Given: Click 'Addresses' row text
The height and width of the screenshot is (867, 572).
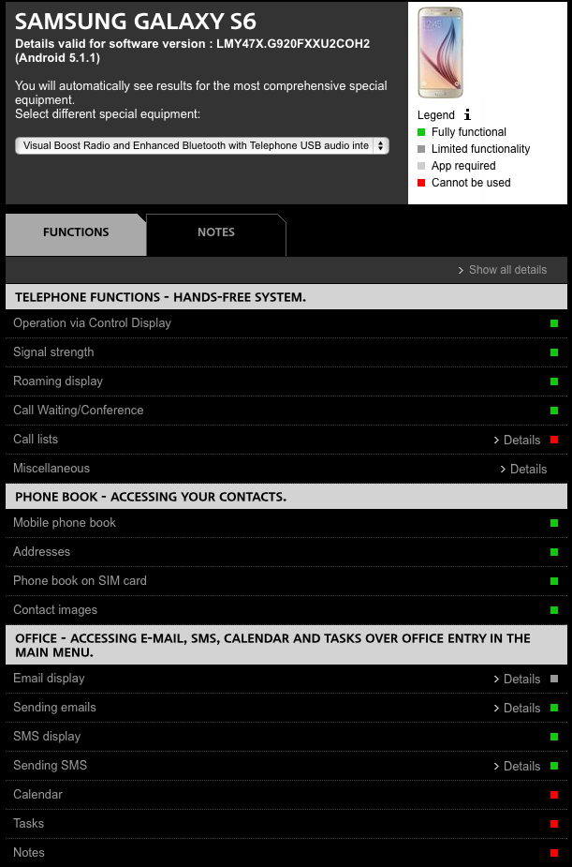Looking at the screenshot, I should [x=42, y=552].
